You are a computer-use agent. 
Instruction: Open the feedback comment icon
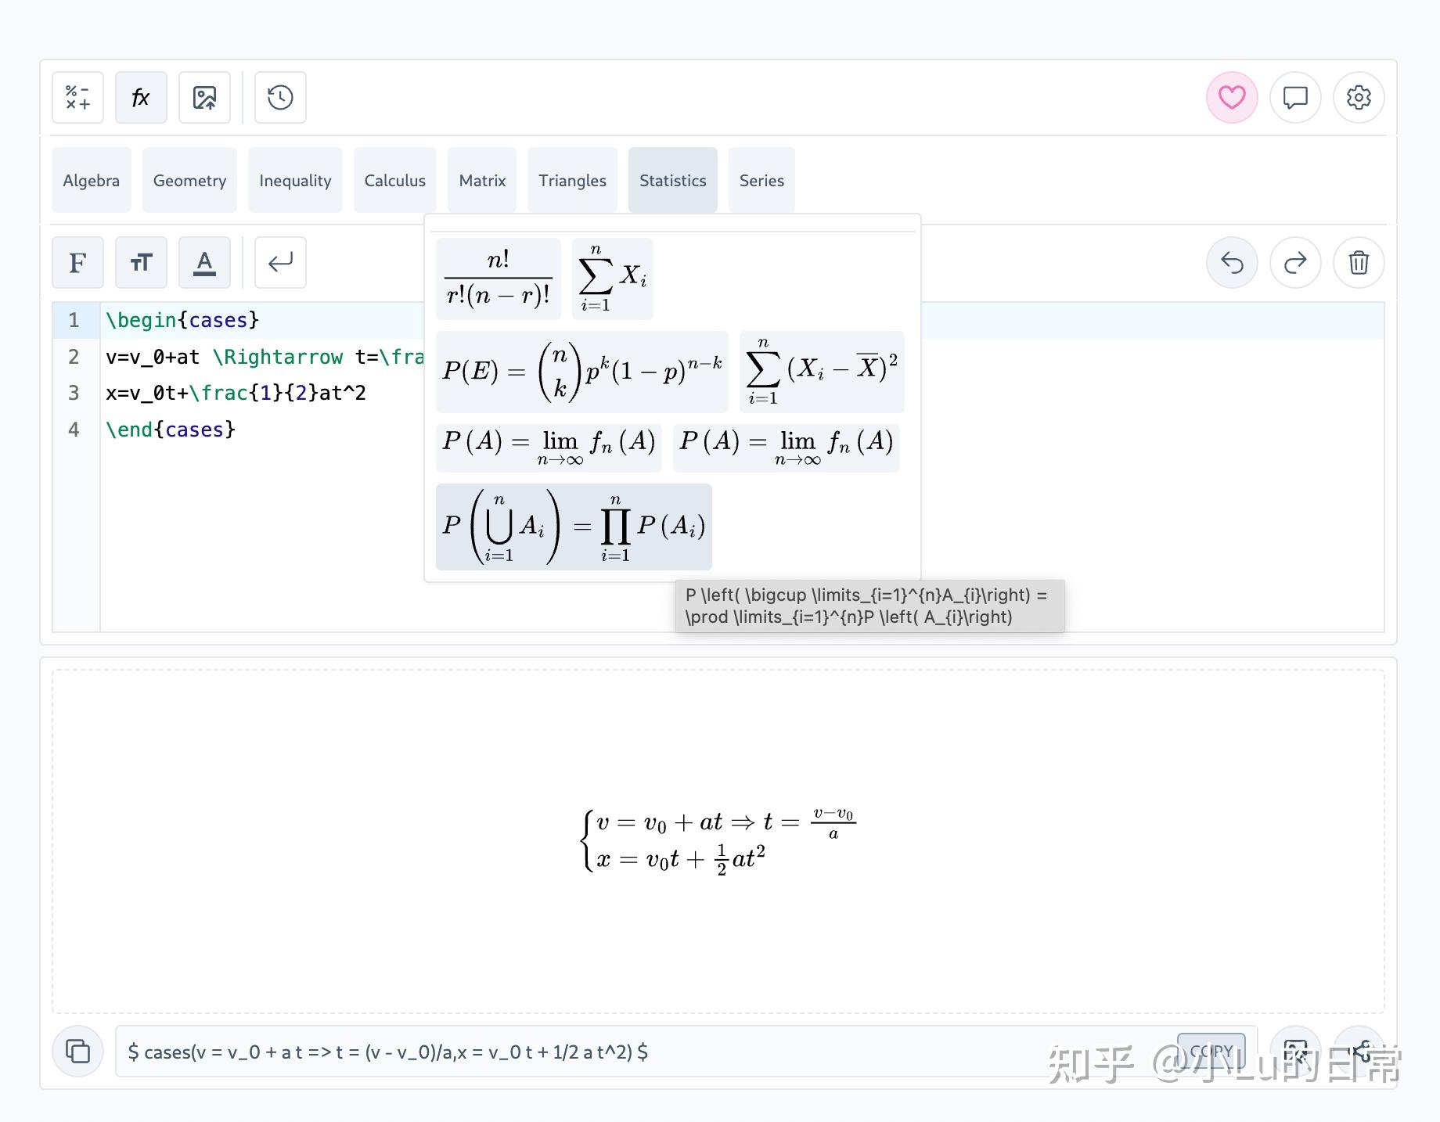pyautogui.click(x=1295, y=98)
